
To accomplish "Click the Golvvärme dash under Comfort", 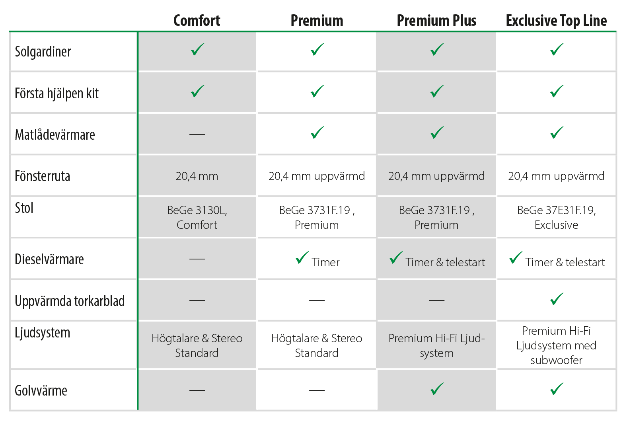I will click(x=197, y=390).
